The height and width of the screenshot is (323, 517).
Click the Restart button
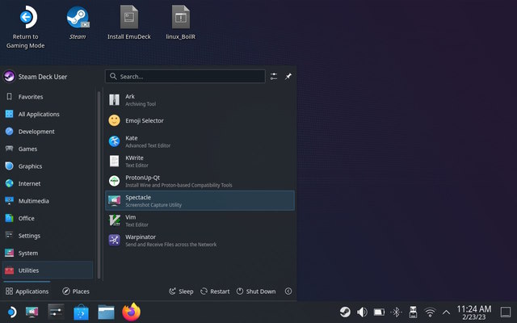[215, 292]
